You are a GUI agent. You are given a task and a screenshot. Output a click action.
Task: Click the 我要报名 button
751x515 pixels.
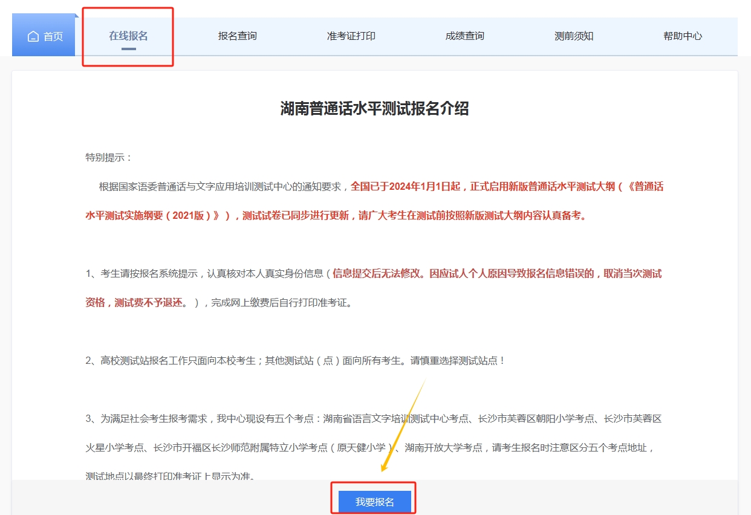tap(375, 502)
